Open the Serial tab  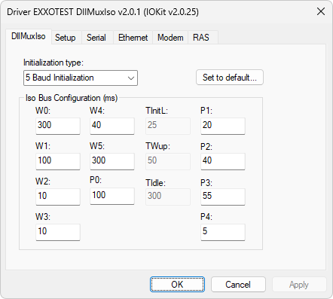96,38
